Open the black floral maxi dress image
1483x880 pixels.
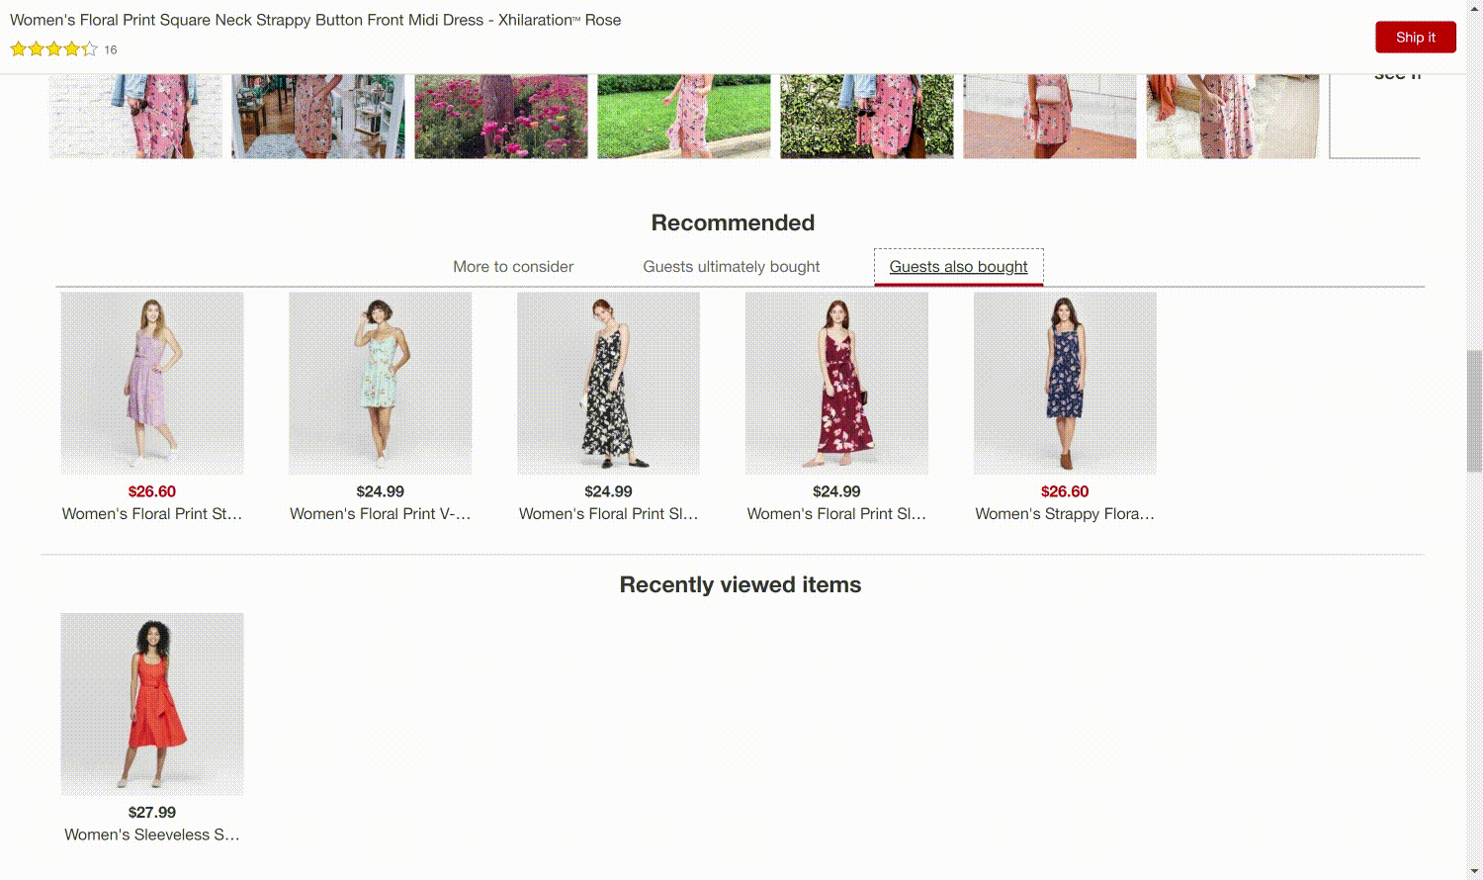click(x=608, y=383)
